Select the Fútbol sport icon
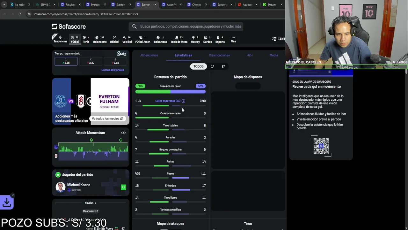This screenshot has height=230, width=408. 75,39
